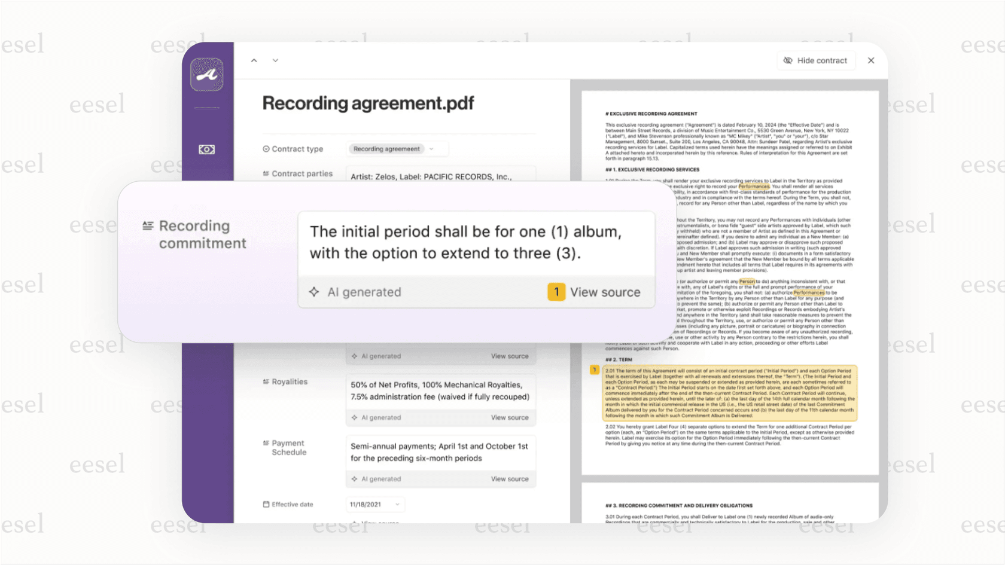Hide the contract preview with the Hide contract button
The height and width of the screenshot is (565, 1005).
tap(816, 60)
